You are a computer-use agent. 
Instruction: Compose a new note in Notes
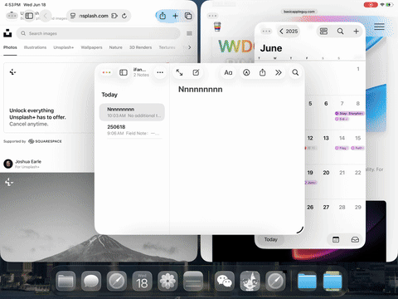coord(196,72)
